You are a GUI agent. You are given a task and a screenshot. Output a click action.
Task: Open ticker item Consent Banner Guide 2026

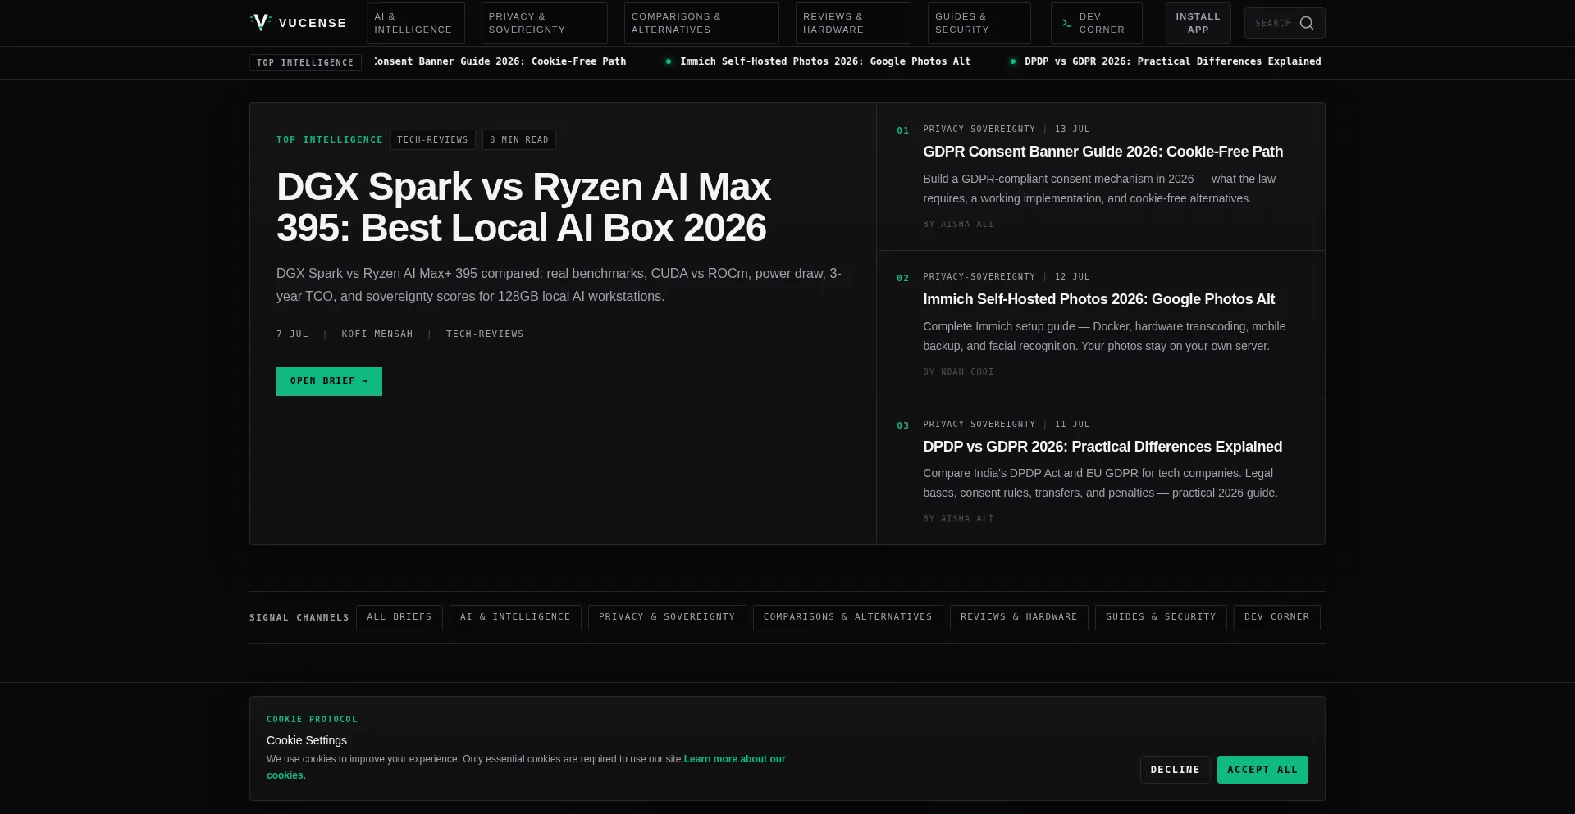(500, 61)
